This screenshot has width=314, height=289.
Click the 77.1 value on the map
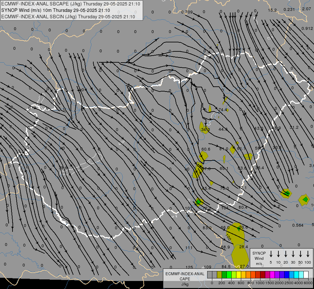242,188
